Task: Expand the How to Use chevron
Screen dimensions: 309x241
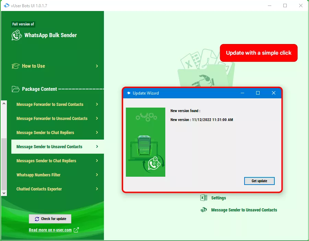Action: pyautogui.click(x=97, y=66)
